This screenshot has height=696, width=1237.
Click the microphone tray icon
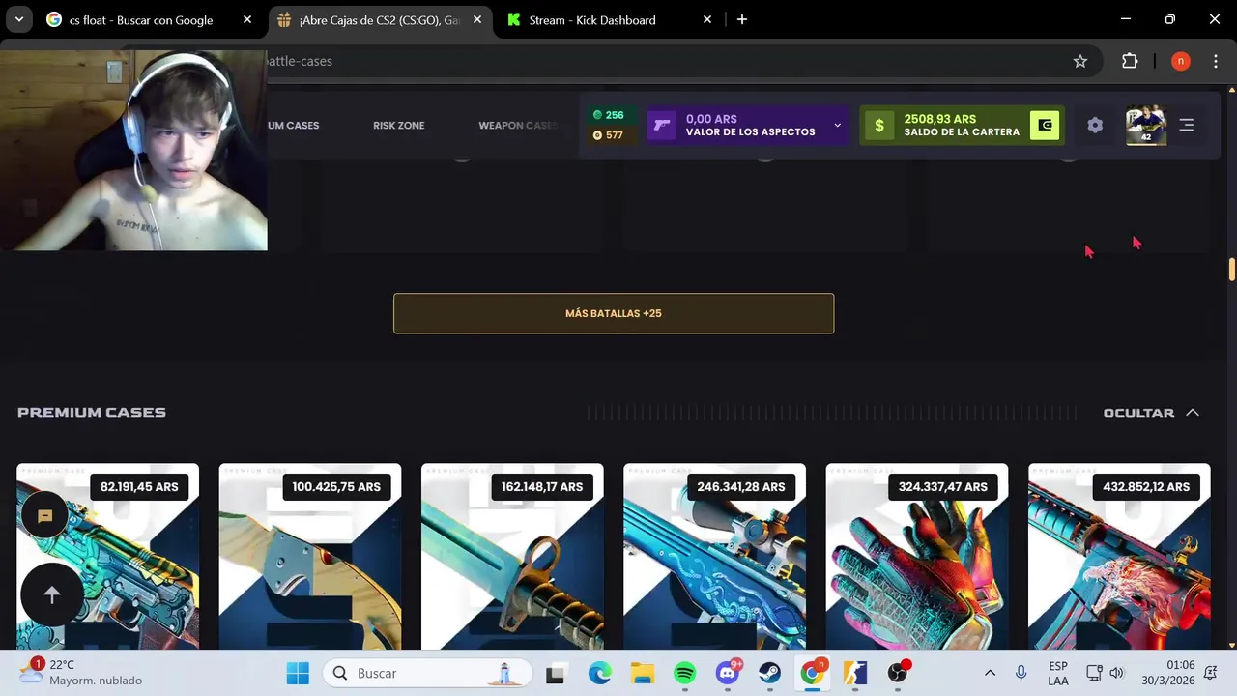click(x=1021, y=673)
